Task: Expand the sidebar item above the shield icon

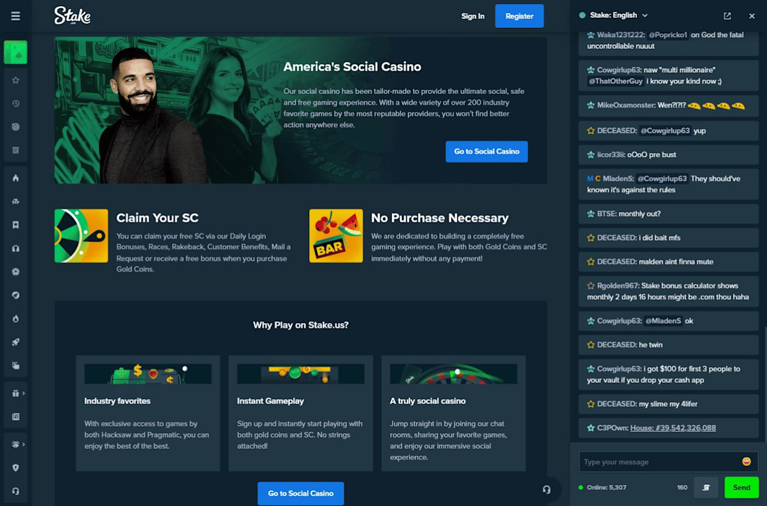Action: [x=18, y=444]
